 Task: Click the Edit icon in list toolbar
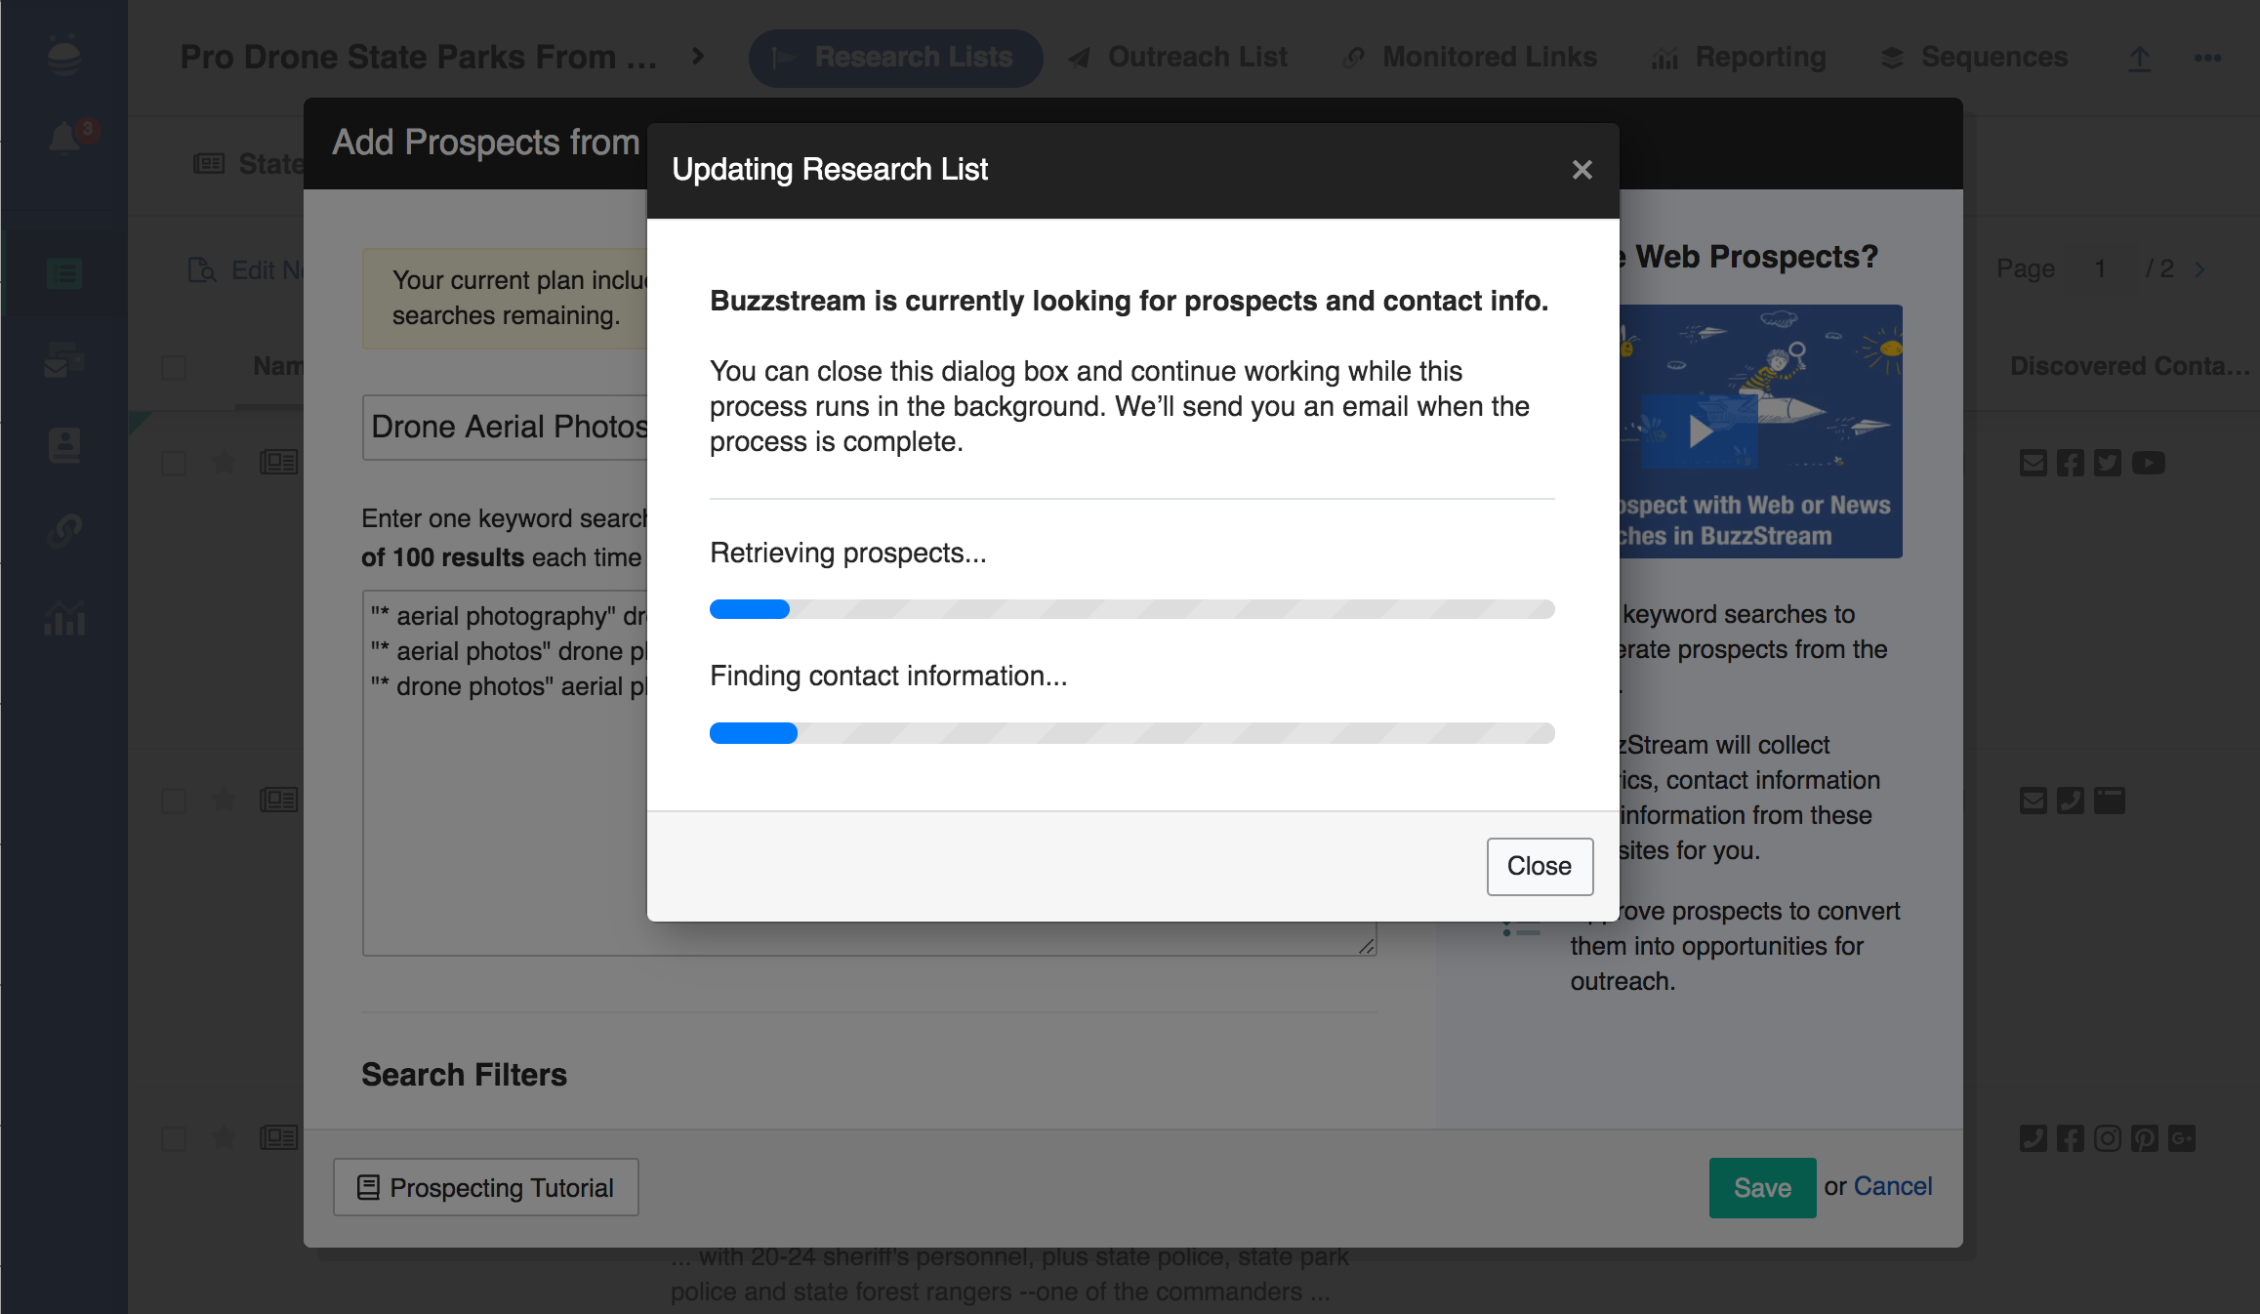pyautogui.click(x=202, y=269)
